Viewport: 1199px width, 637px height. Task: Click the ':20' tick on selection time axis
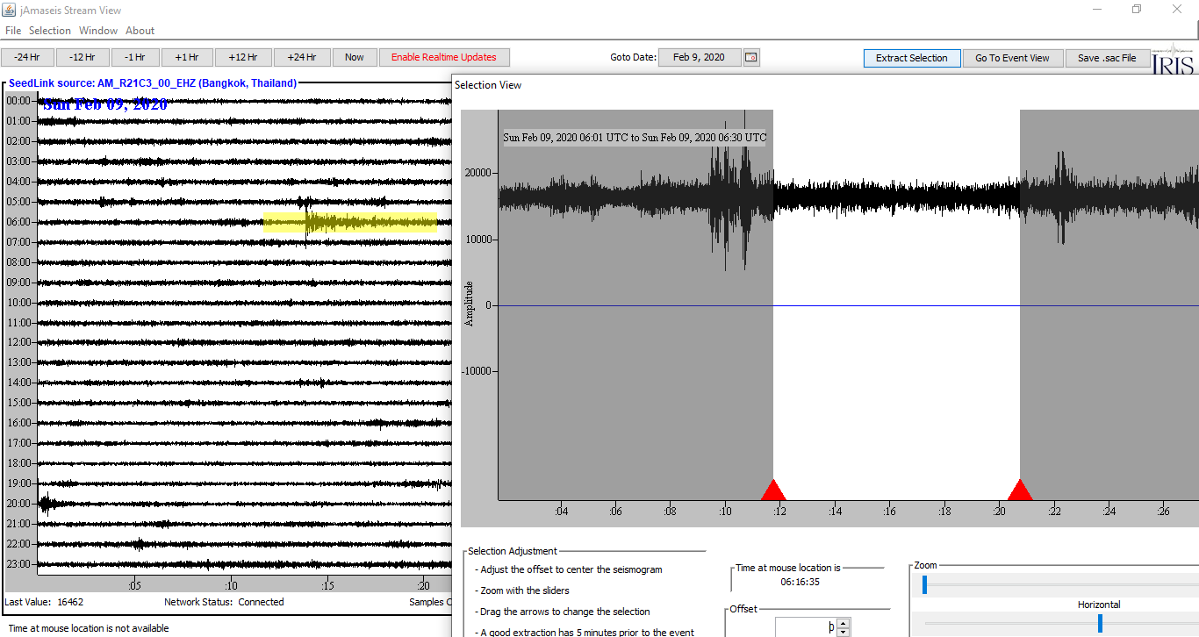[999, 512]
